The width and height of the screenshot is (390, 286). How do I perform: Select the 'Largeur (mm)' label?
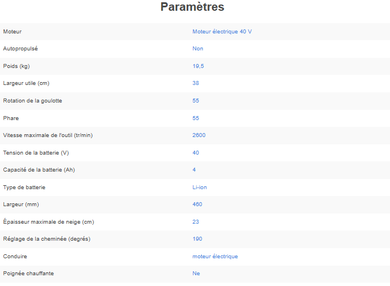(21, 204)
